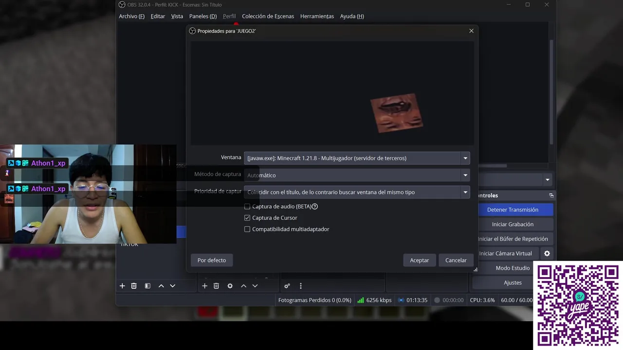
Task: Expand the dropdown above the Controles panel
Action: pyautogui.click(x=548, y=180)
